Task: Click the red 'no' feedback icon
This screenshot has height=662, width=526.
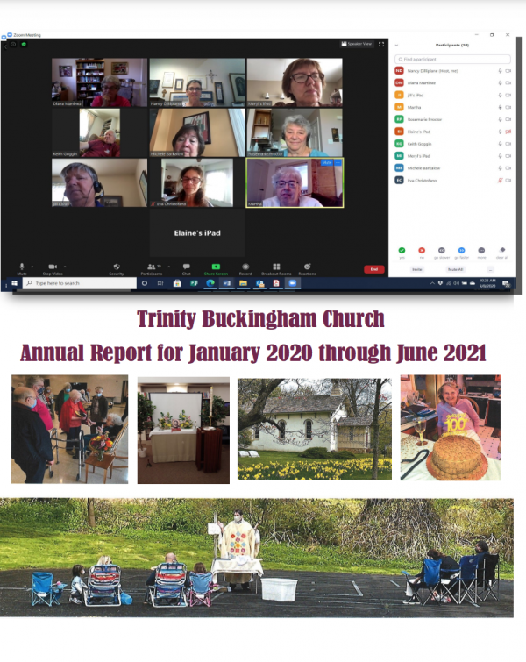Action: point(422,251)
